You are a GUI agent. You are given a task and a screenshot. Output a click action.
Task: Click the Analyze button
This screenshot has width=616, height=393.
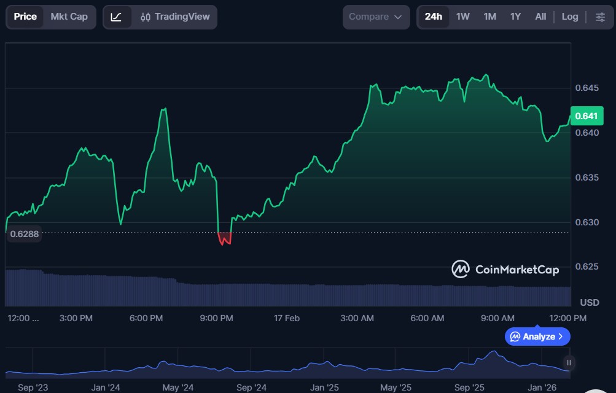(x=537, y=337)
